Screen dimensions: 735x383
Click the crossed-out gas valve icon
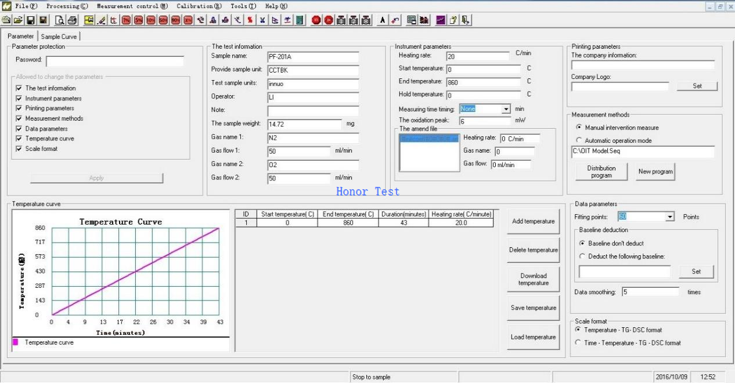click(x=366, y=20)
